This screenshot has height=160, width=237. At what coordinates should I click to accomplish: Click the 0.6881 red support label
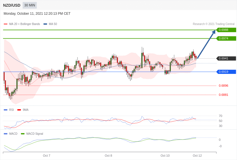click(223, 95)
